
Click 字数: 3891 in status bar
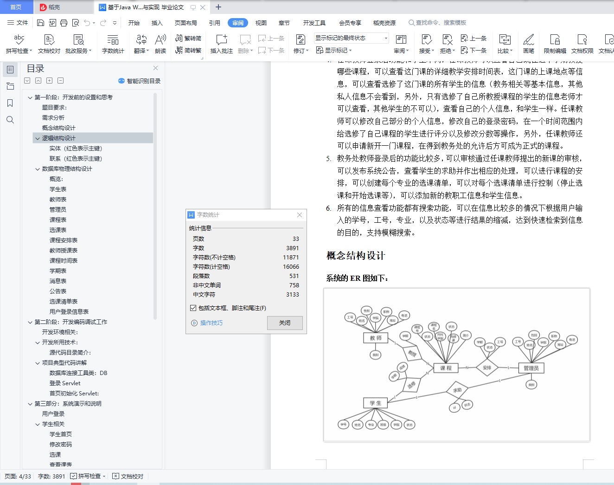click(51, 476)
